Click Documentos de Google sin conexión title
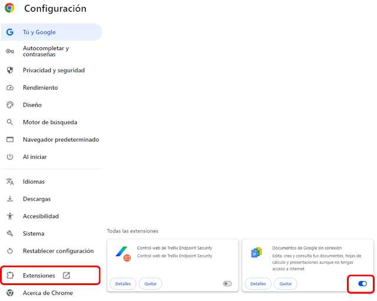This screenshot has width=377, height=301. coord(307,248)
